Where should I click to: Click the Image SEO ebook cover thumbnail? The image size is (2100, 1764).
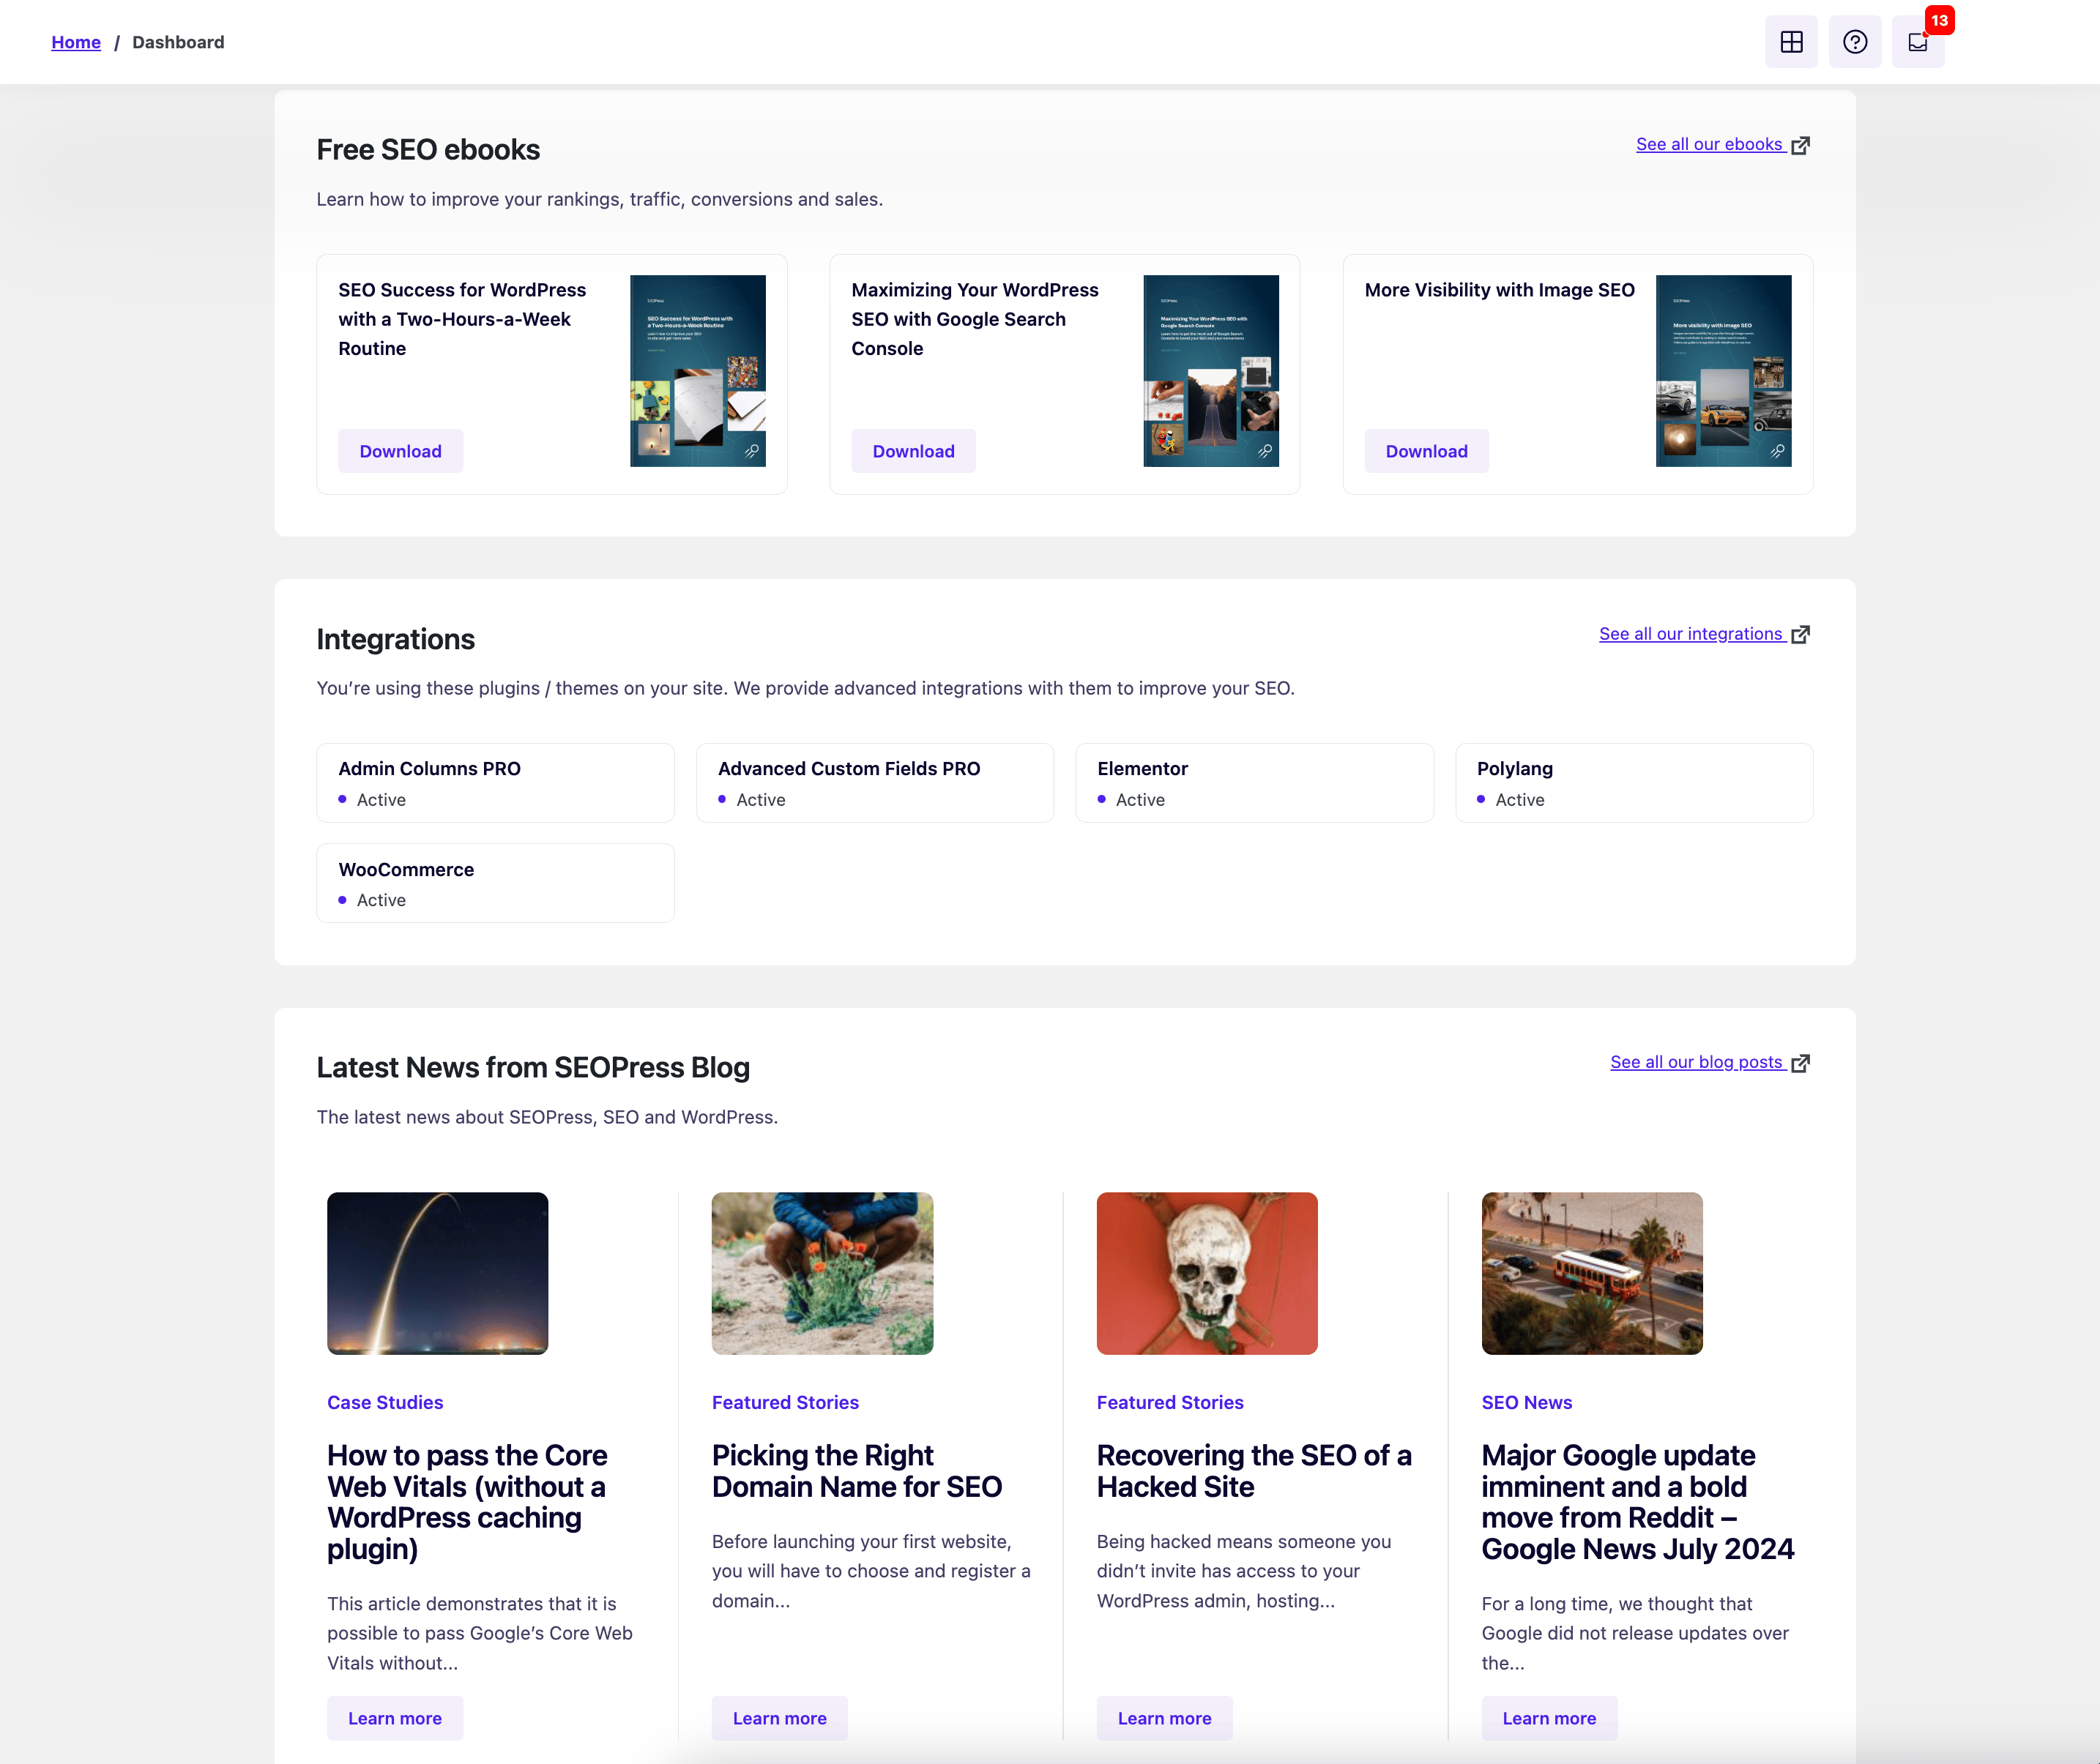click(x=1723, y=371)
